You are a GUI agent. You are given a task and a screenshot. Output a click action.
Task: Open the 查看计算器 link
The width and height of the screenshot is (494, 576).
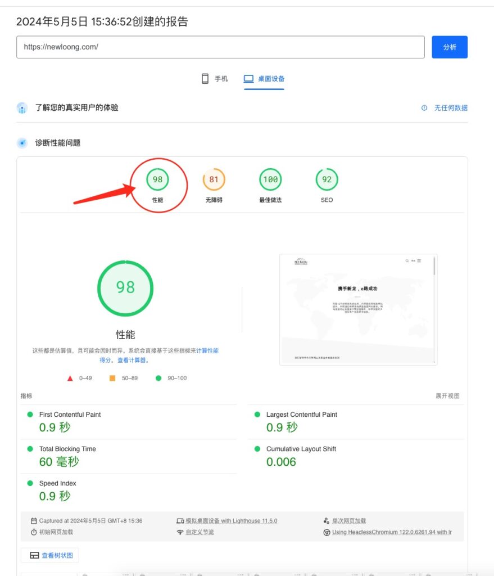point(132,361)
